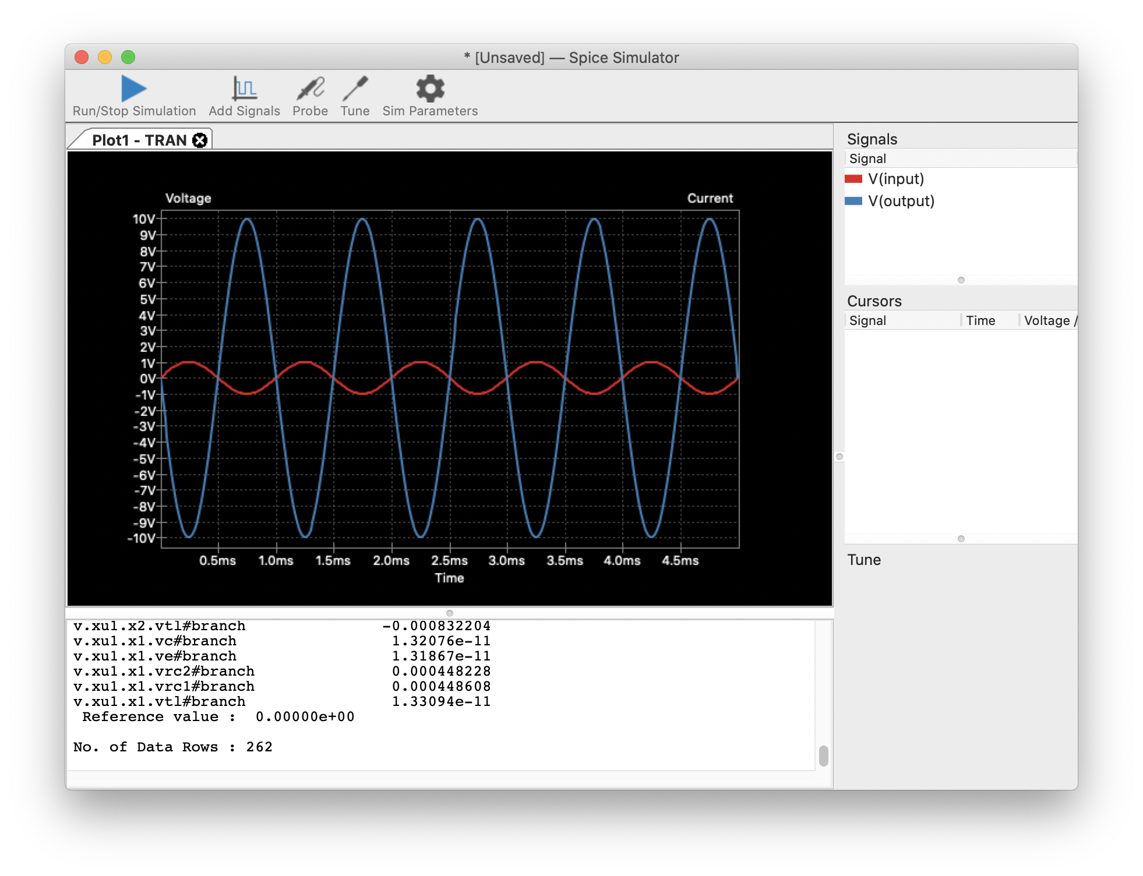This screenshot has width=1143, height=876.
Task: Click the Current axis title
Action: tap(710, 198)
